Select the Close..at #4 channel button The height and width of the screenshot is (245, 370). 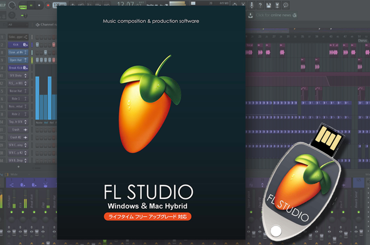pyautogui.click(x=18, y=52)
